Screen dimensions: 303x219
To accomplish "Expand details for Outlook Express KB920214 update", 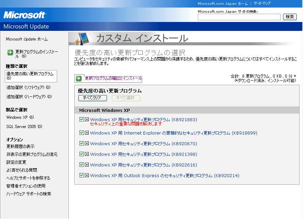I will [87, 175].
